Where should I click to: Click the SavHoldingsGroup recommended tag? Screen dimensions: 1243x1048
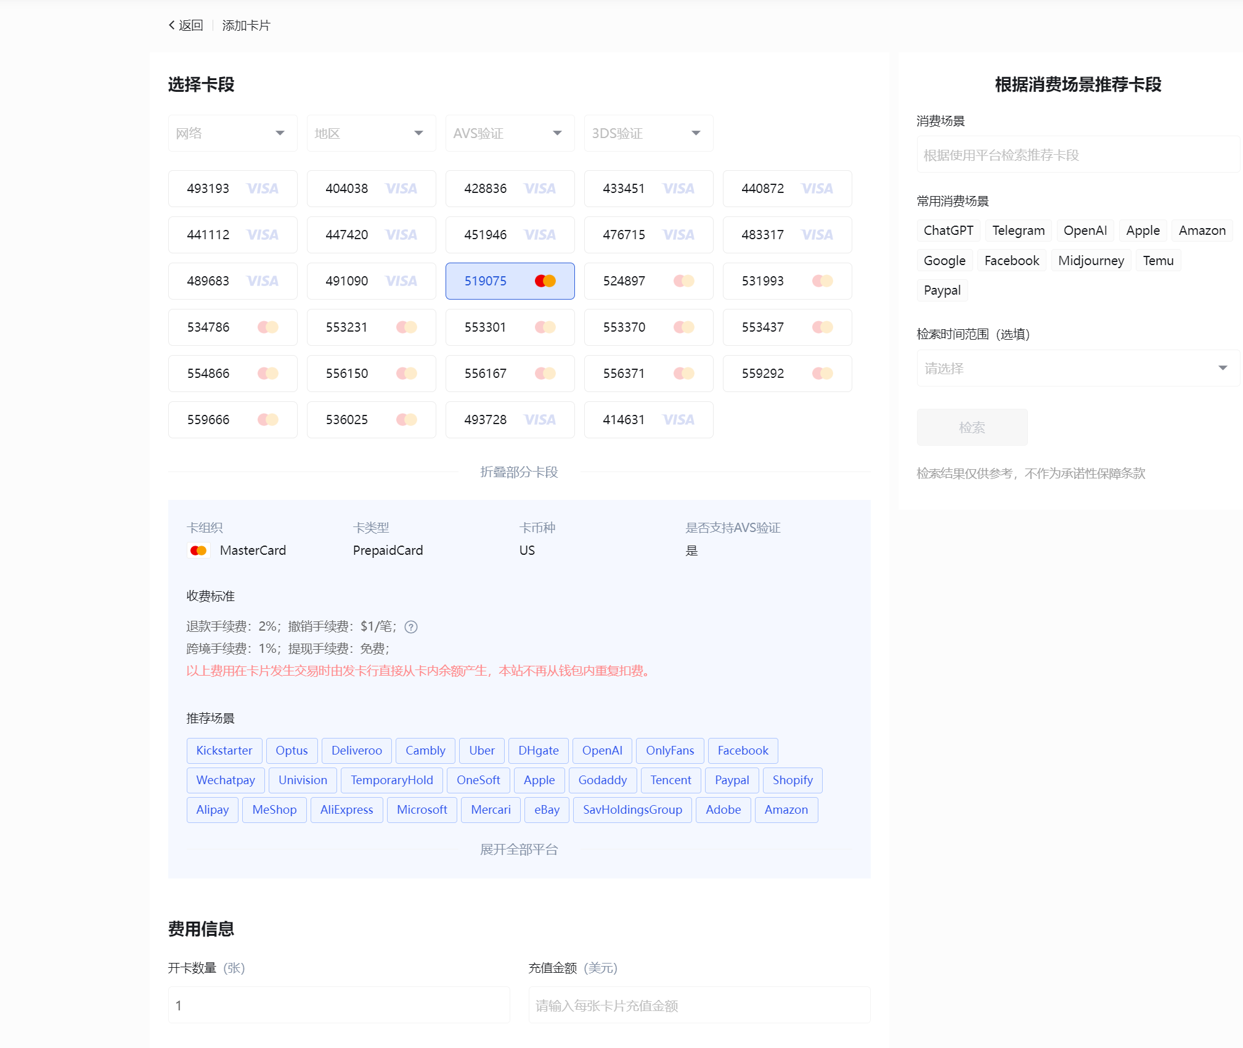click(632, 810)
